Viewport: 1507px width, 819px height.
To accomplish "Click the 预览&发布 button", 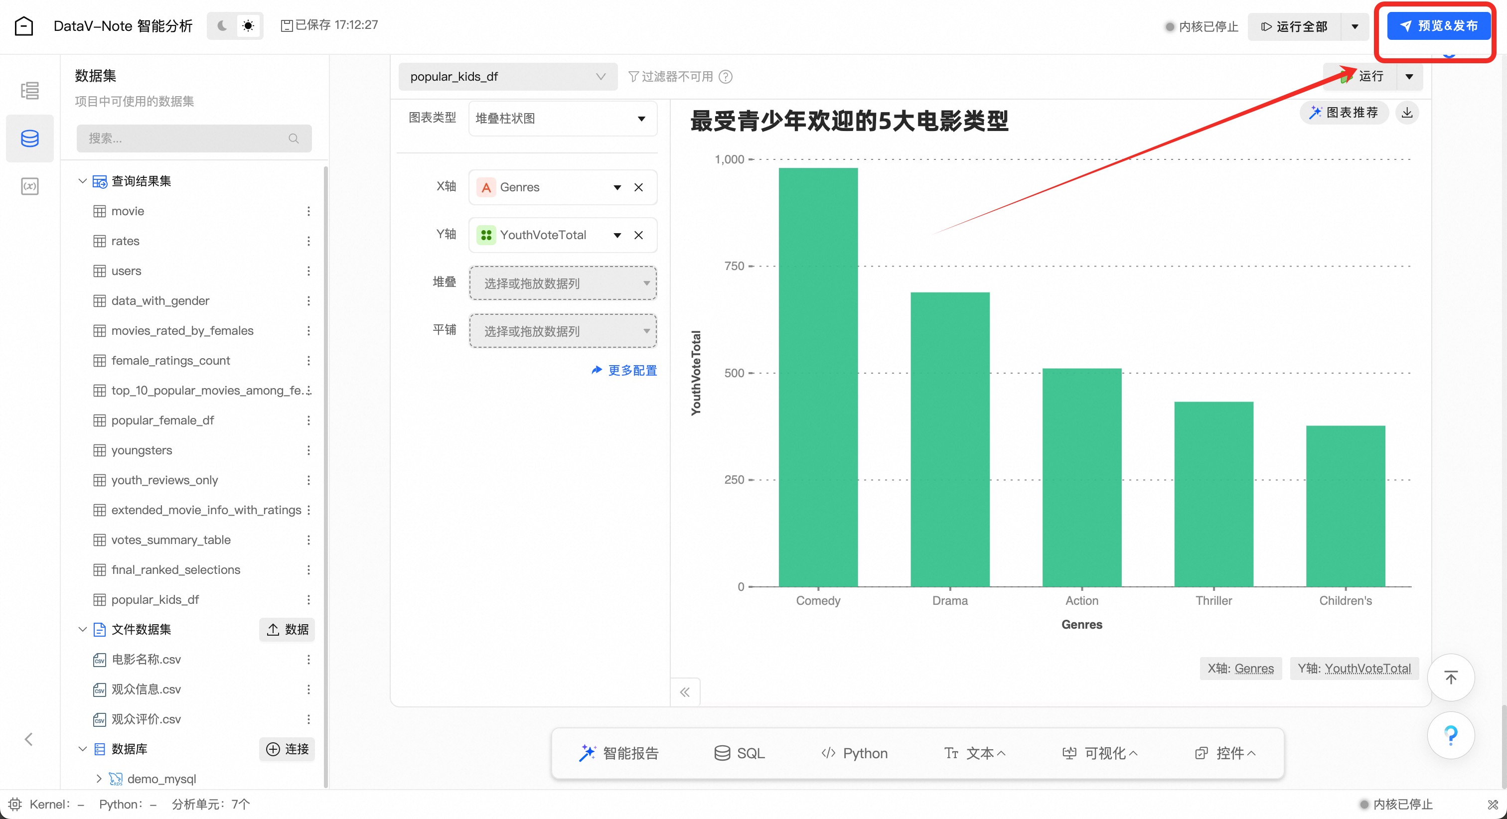I will tap(1439, 26).
